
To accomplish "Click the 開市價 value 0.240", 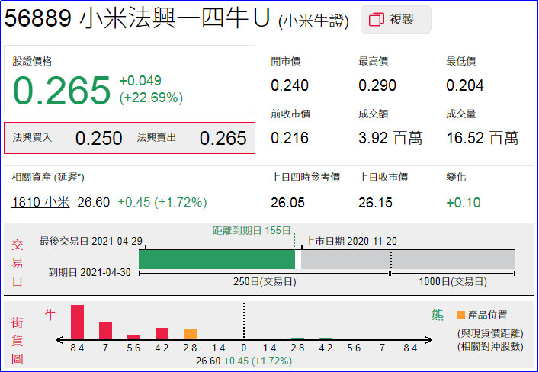I will [x=290, y=85].
